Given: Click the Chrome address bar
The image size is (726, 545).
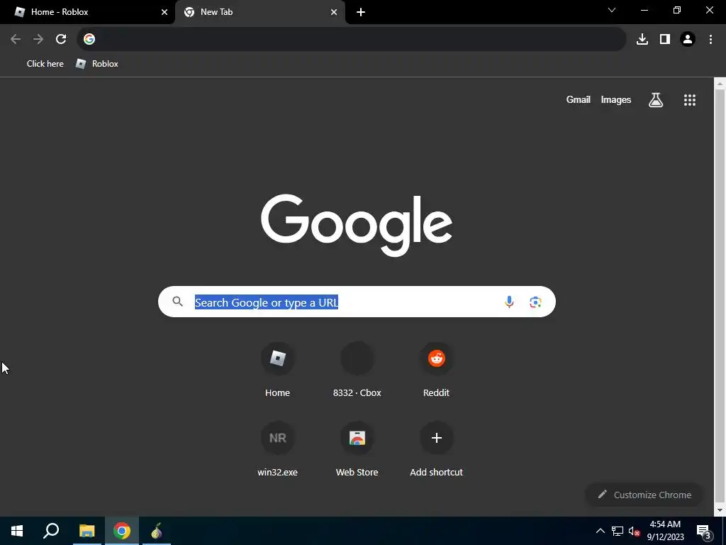Looking at the screenshot, I should pos(352,39).
